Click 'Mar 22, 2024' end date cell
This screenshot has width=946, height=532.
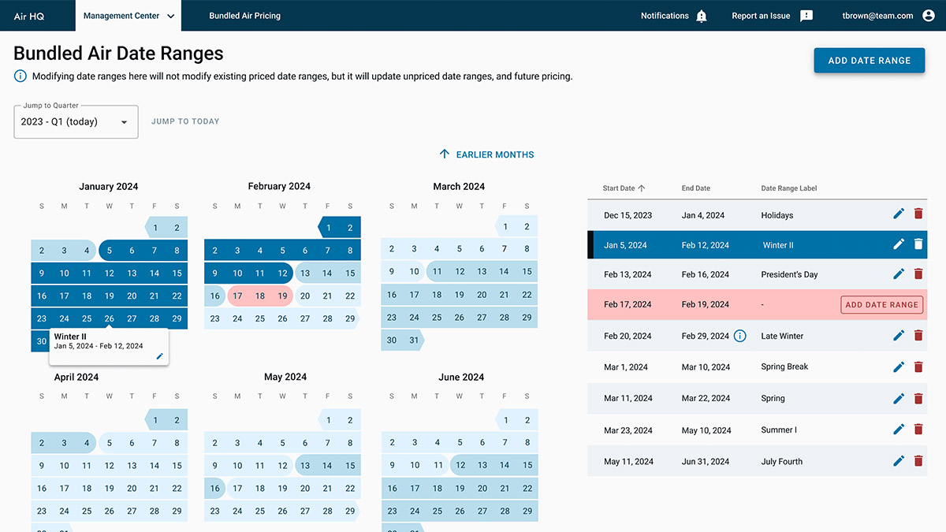(706, 399)
